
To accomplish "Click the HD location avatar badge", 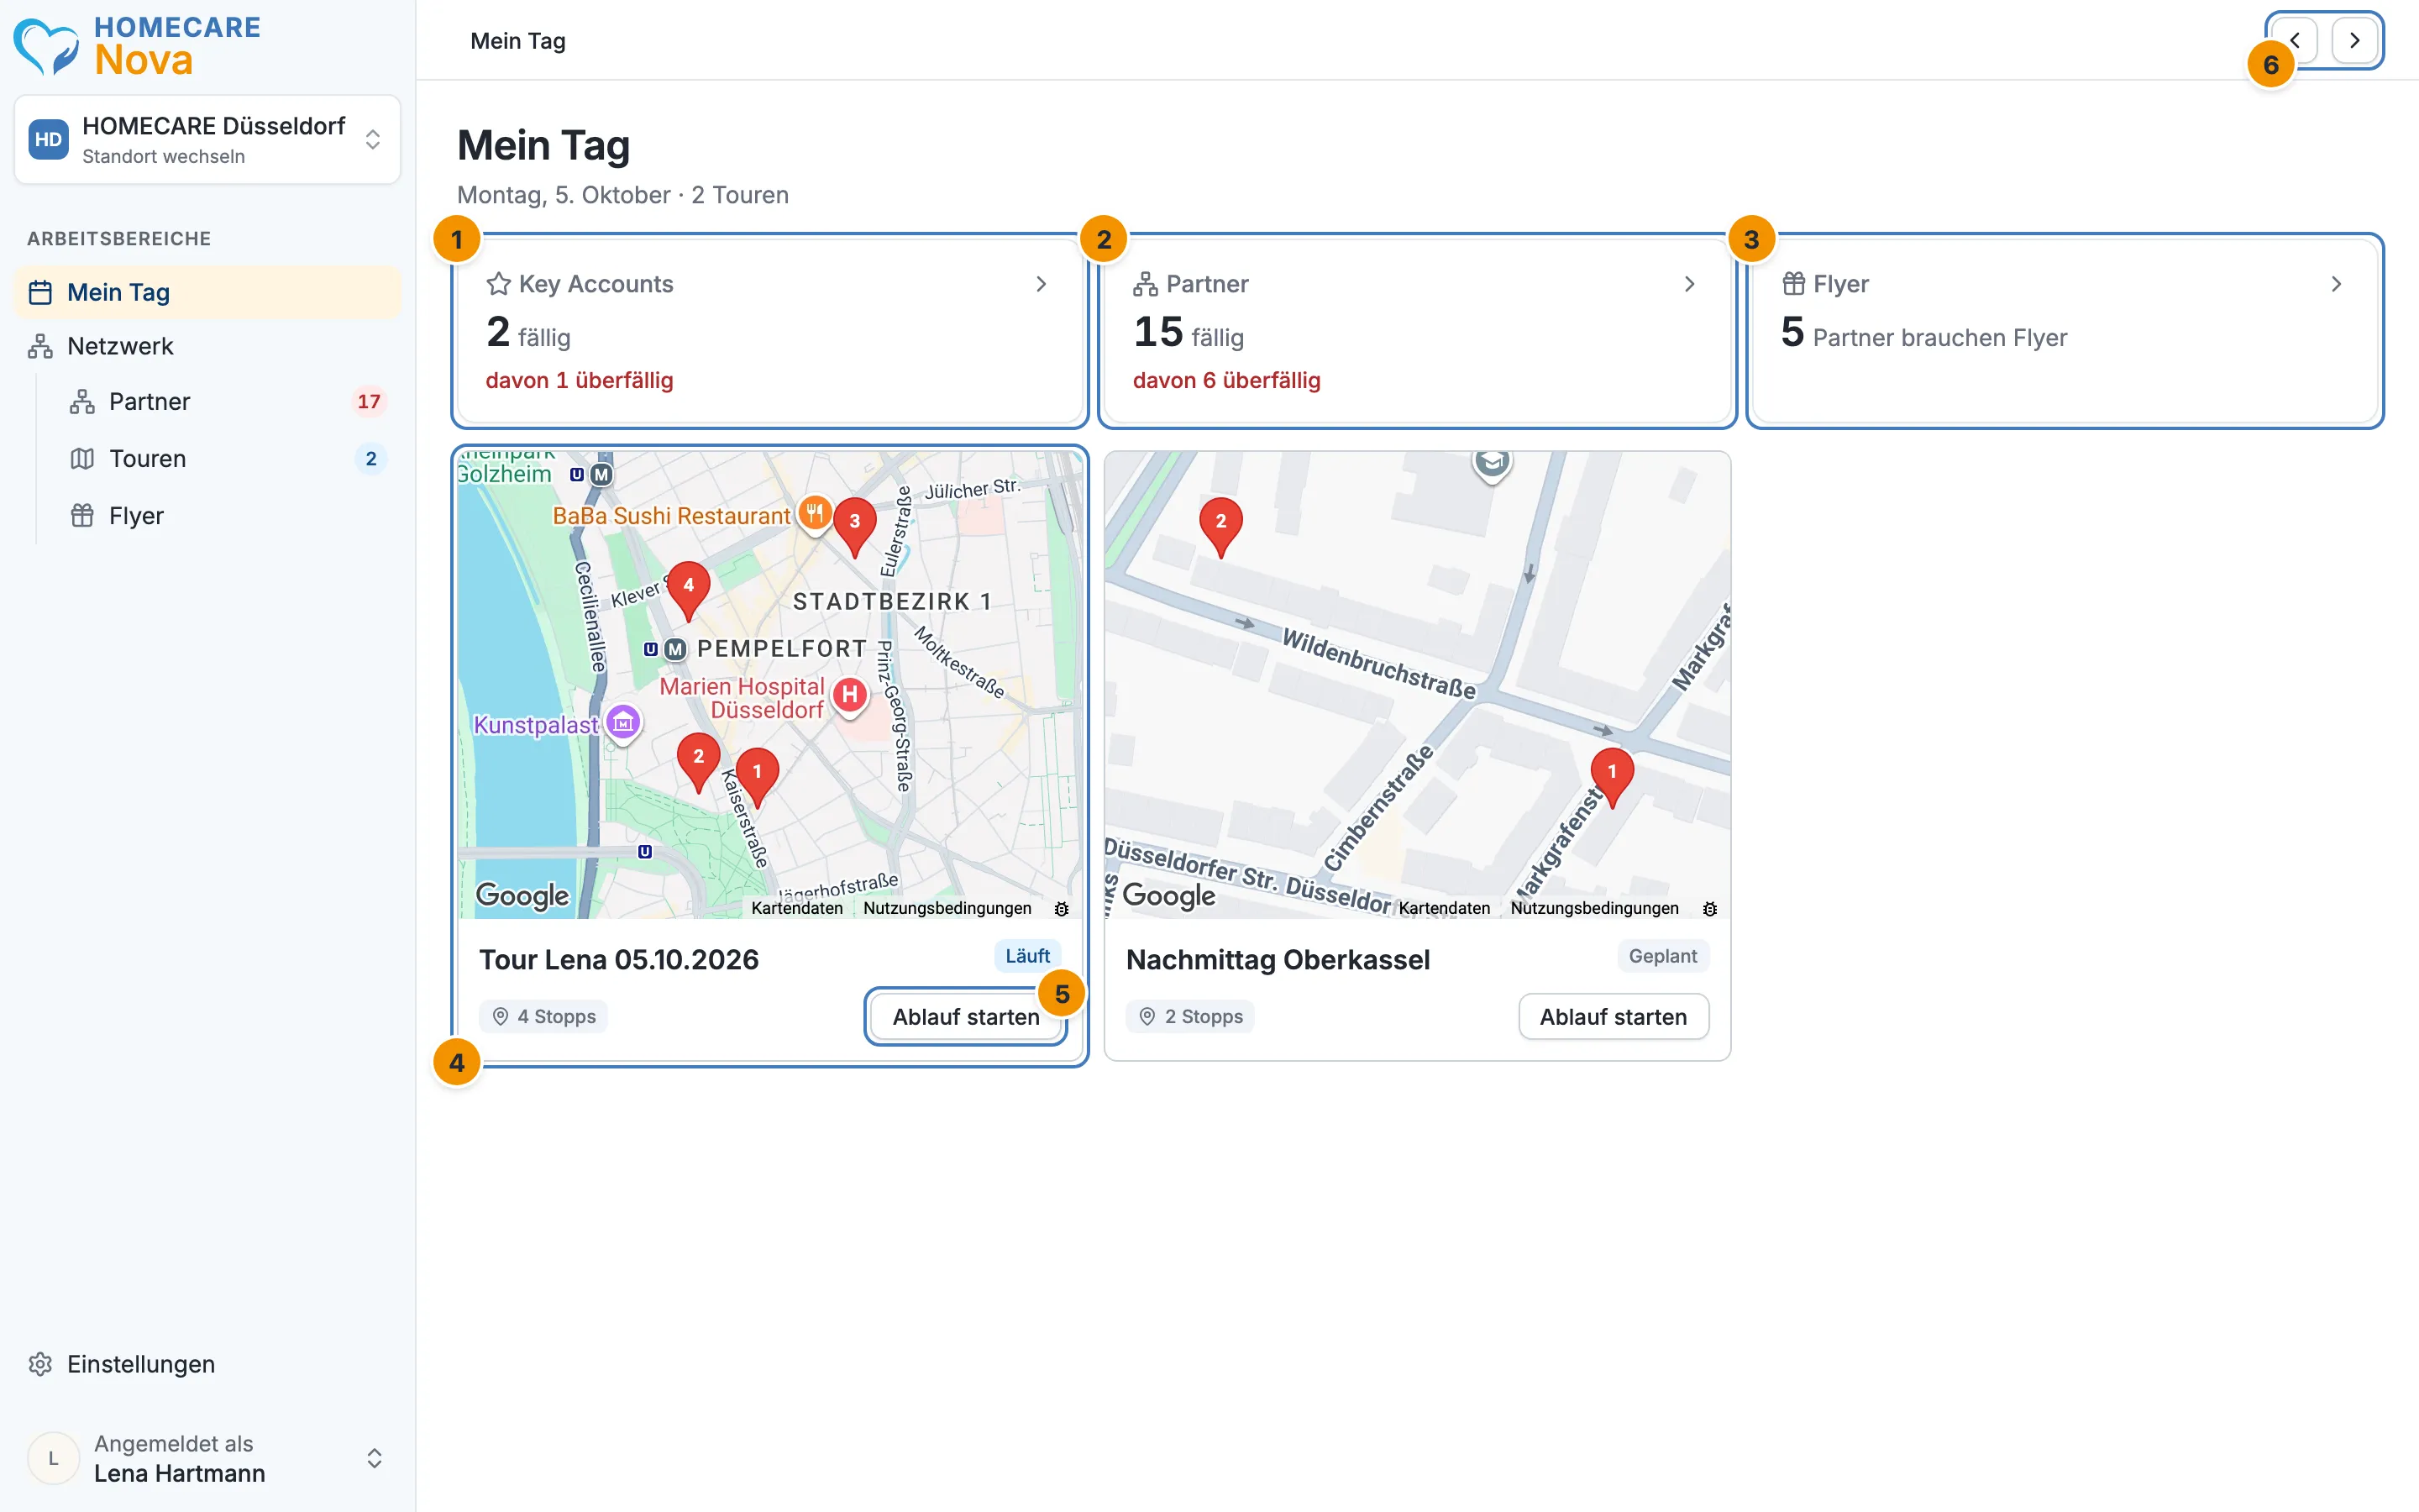I will pos(48,139).
